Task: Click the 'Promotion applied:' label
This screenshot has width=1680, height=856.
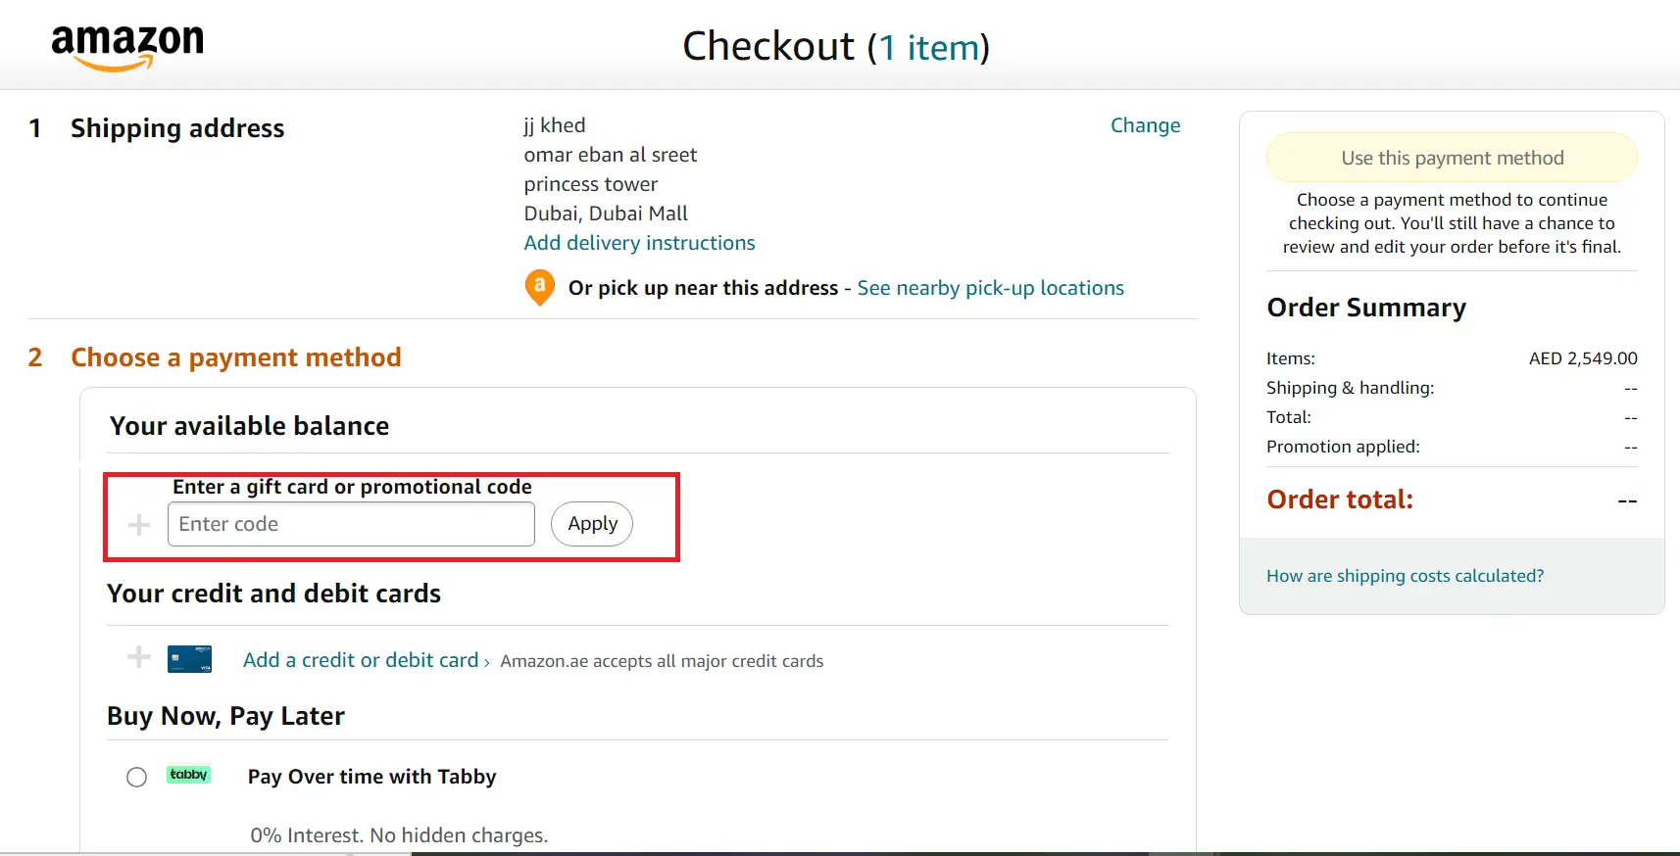Action: point(1343,447)
